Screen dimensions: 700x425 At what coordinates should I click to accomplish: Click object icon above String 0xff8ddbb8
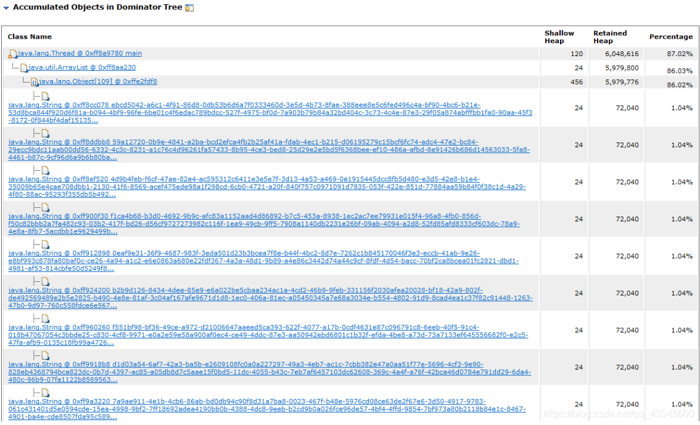point(45,133)
